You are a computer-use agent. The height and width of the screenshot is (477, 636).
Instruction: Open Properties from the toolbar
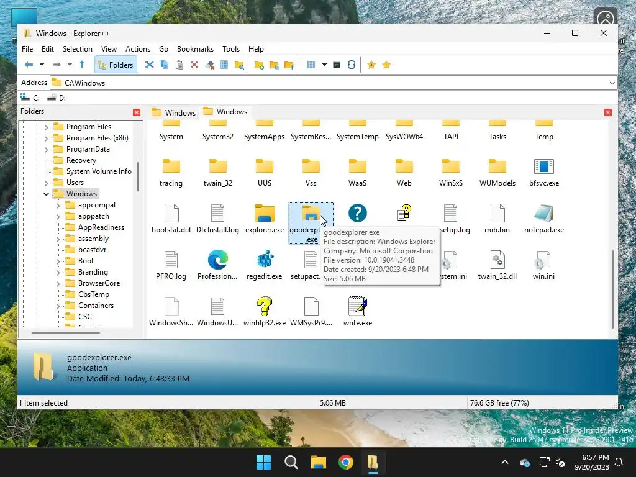pos(224,65)
